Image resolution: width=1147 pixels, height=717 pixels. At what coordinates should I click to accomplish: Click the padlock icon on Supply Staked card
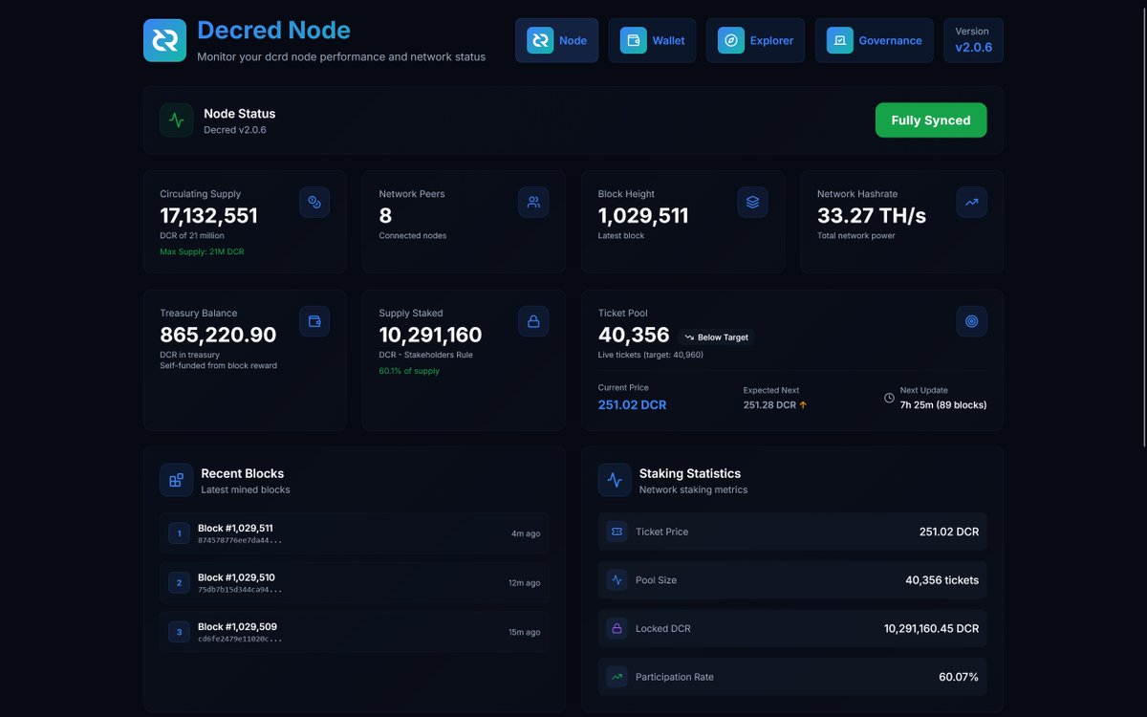(x=533, y=321)
